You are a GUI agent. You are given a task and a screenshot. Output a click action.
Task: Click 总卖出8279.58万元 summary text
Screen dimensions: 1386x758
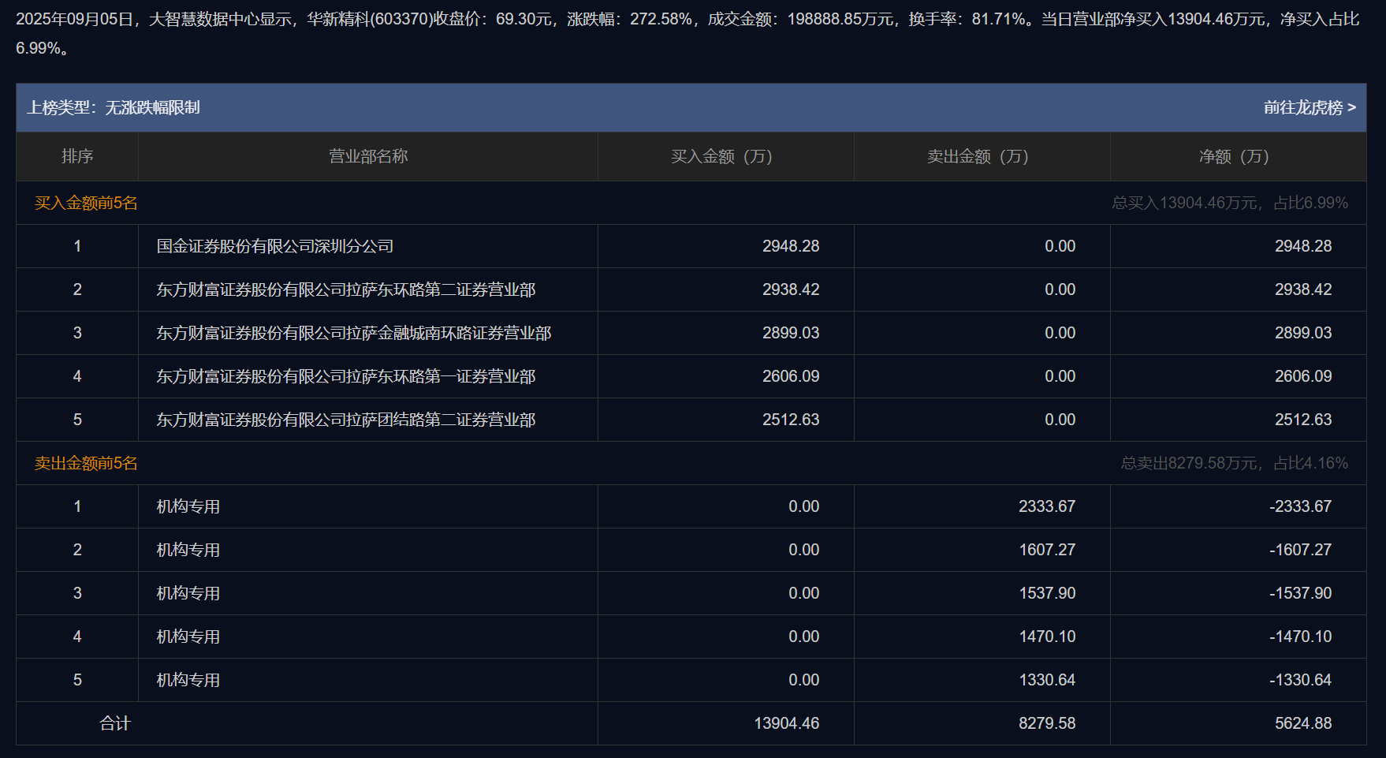pos(1189,463)
